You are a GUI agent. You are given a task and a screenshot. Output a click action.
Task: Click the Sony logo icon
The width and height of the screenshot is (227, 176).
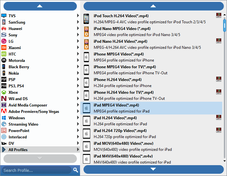(4, 35)
